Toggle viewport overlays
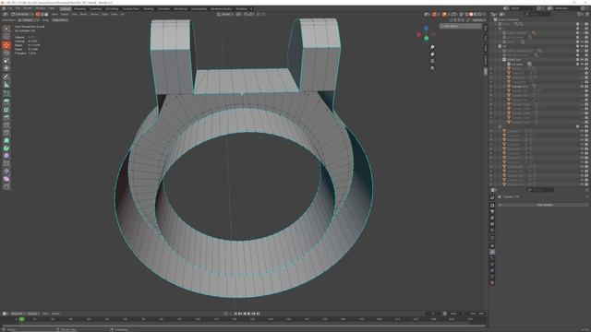591x332 pixels. (444, 15)
